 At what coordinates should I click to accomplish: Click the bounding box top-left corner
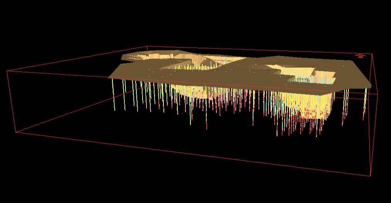tap(7, 71)
